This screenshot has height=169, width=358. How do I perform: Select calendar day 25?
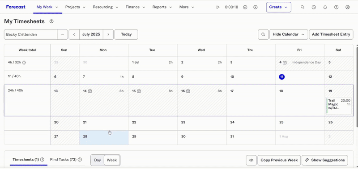pos(300,123)
